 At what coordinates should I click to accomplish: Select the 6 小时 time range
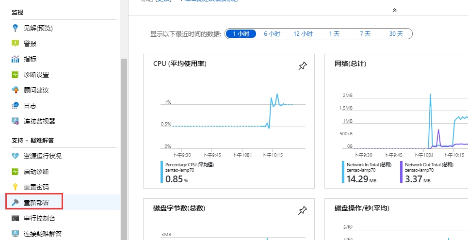[272, 34]
